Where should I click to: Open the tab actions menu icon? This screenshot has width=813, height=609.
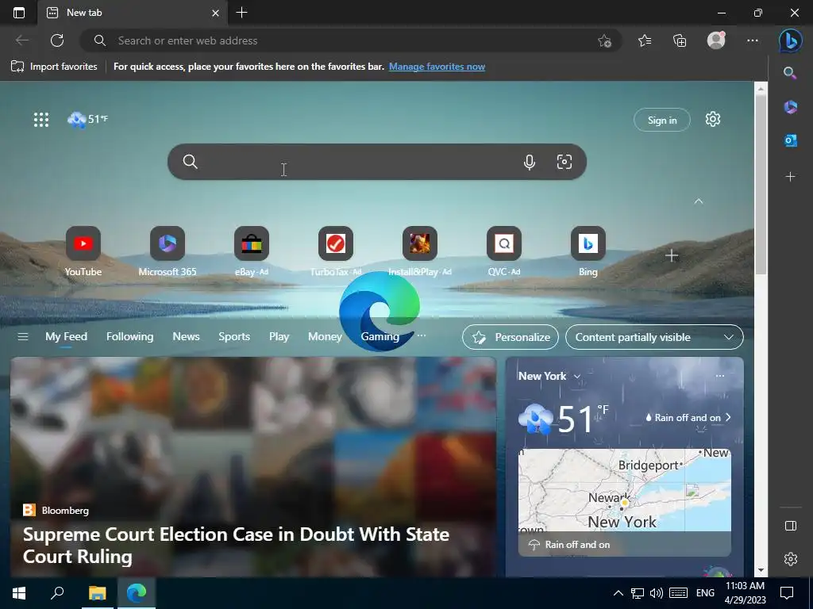click(x=19, y=13)
